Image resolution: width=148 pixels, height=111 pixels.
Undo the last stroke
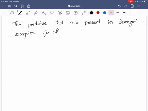119,6
